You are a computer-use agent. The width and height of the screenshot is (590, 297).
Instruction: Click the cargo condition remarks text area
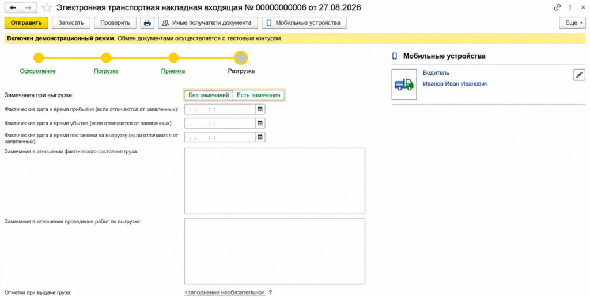pos(275,181)
